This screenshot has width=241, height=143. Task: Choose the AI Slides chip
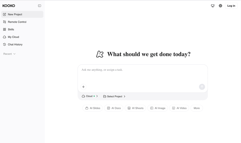[93, 108]
